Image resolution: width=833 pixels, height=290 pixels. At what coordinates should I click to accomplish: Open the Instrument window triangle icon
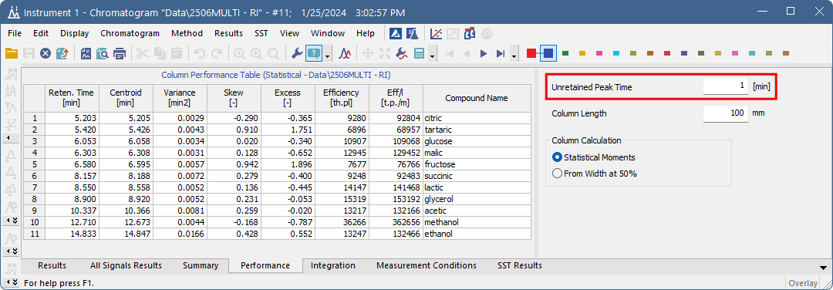[395, 33]
